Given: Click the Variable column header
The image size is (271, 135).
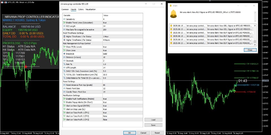Looking at the screenshot, I should pyautogui.click(x=83, y=15).
